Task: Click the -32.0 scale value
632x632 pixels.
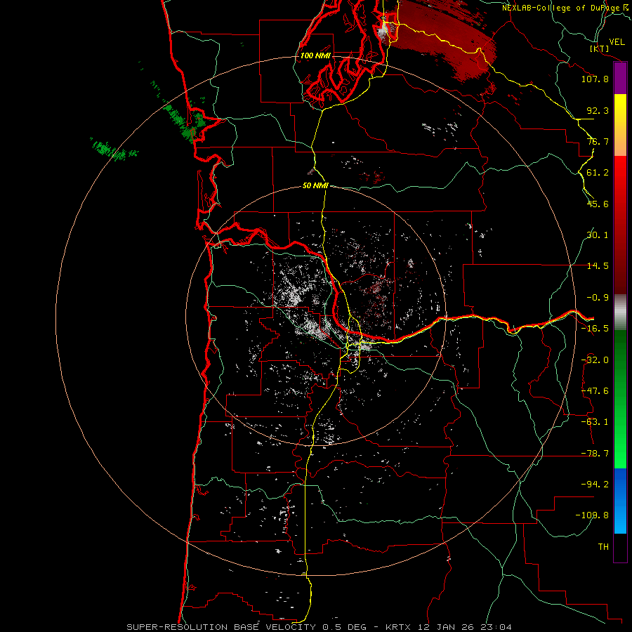Action: [595, 360]
